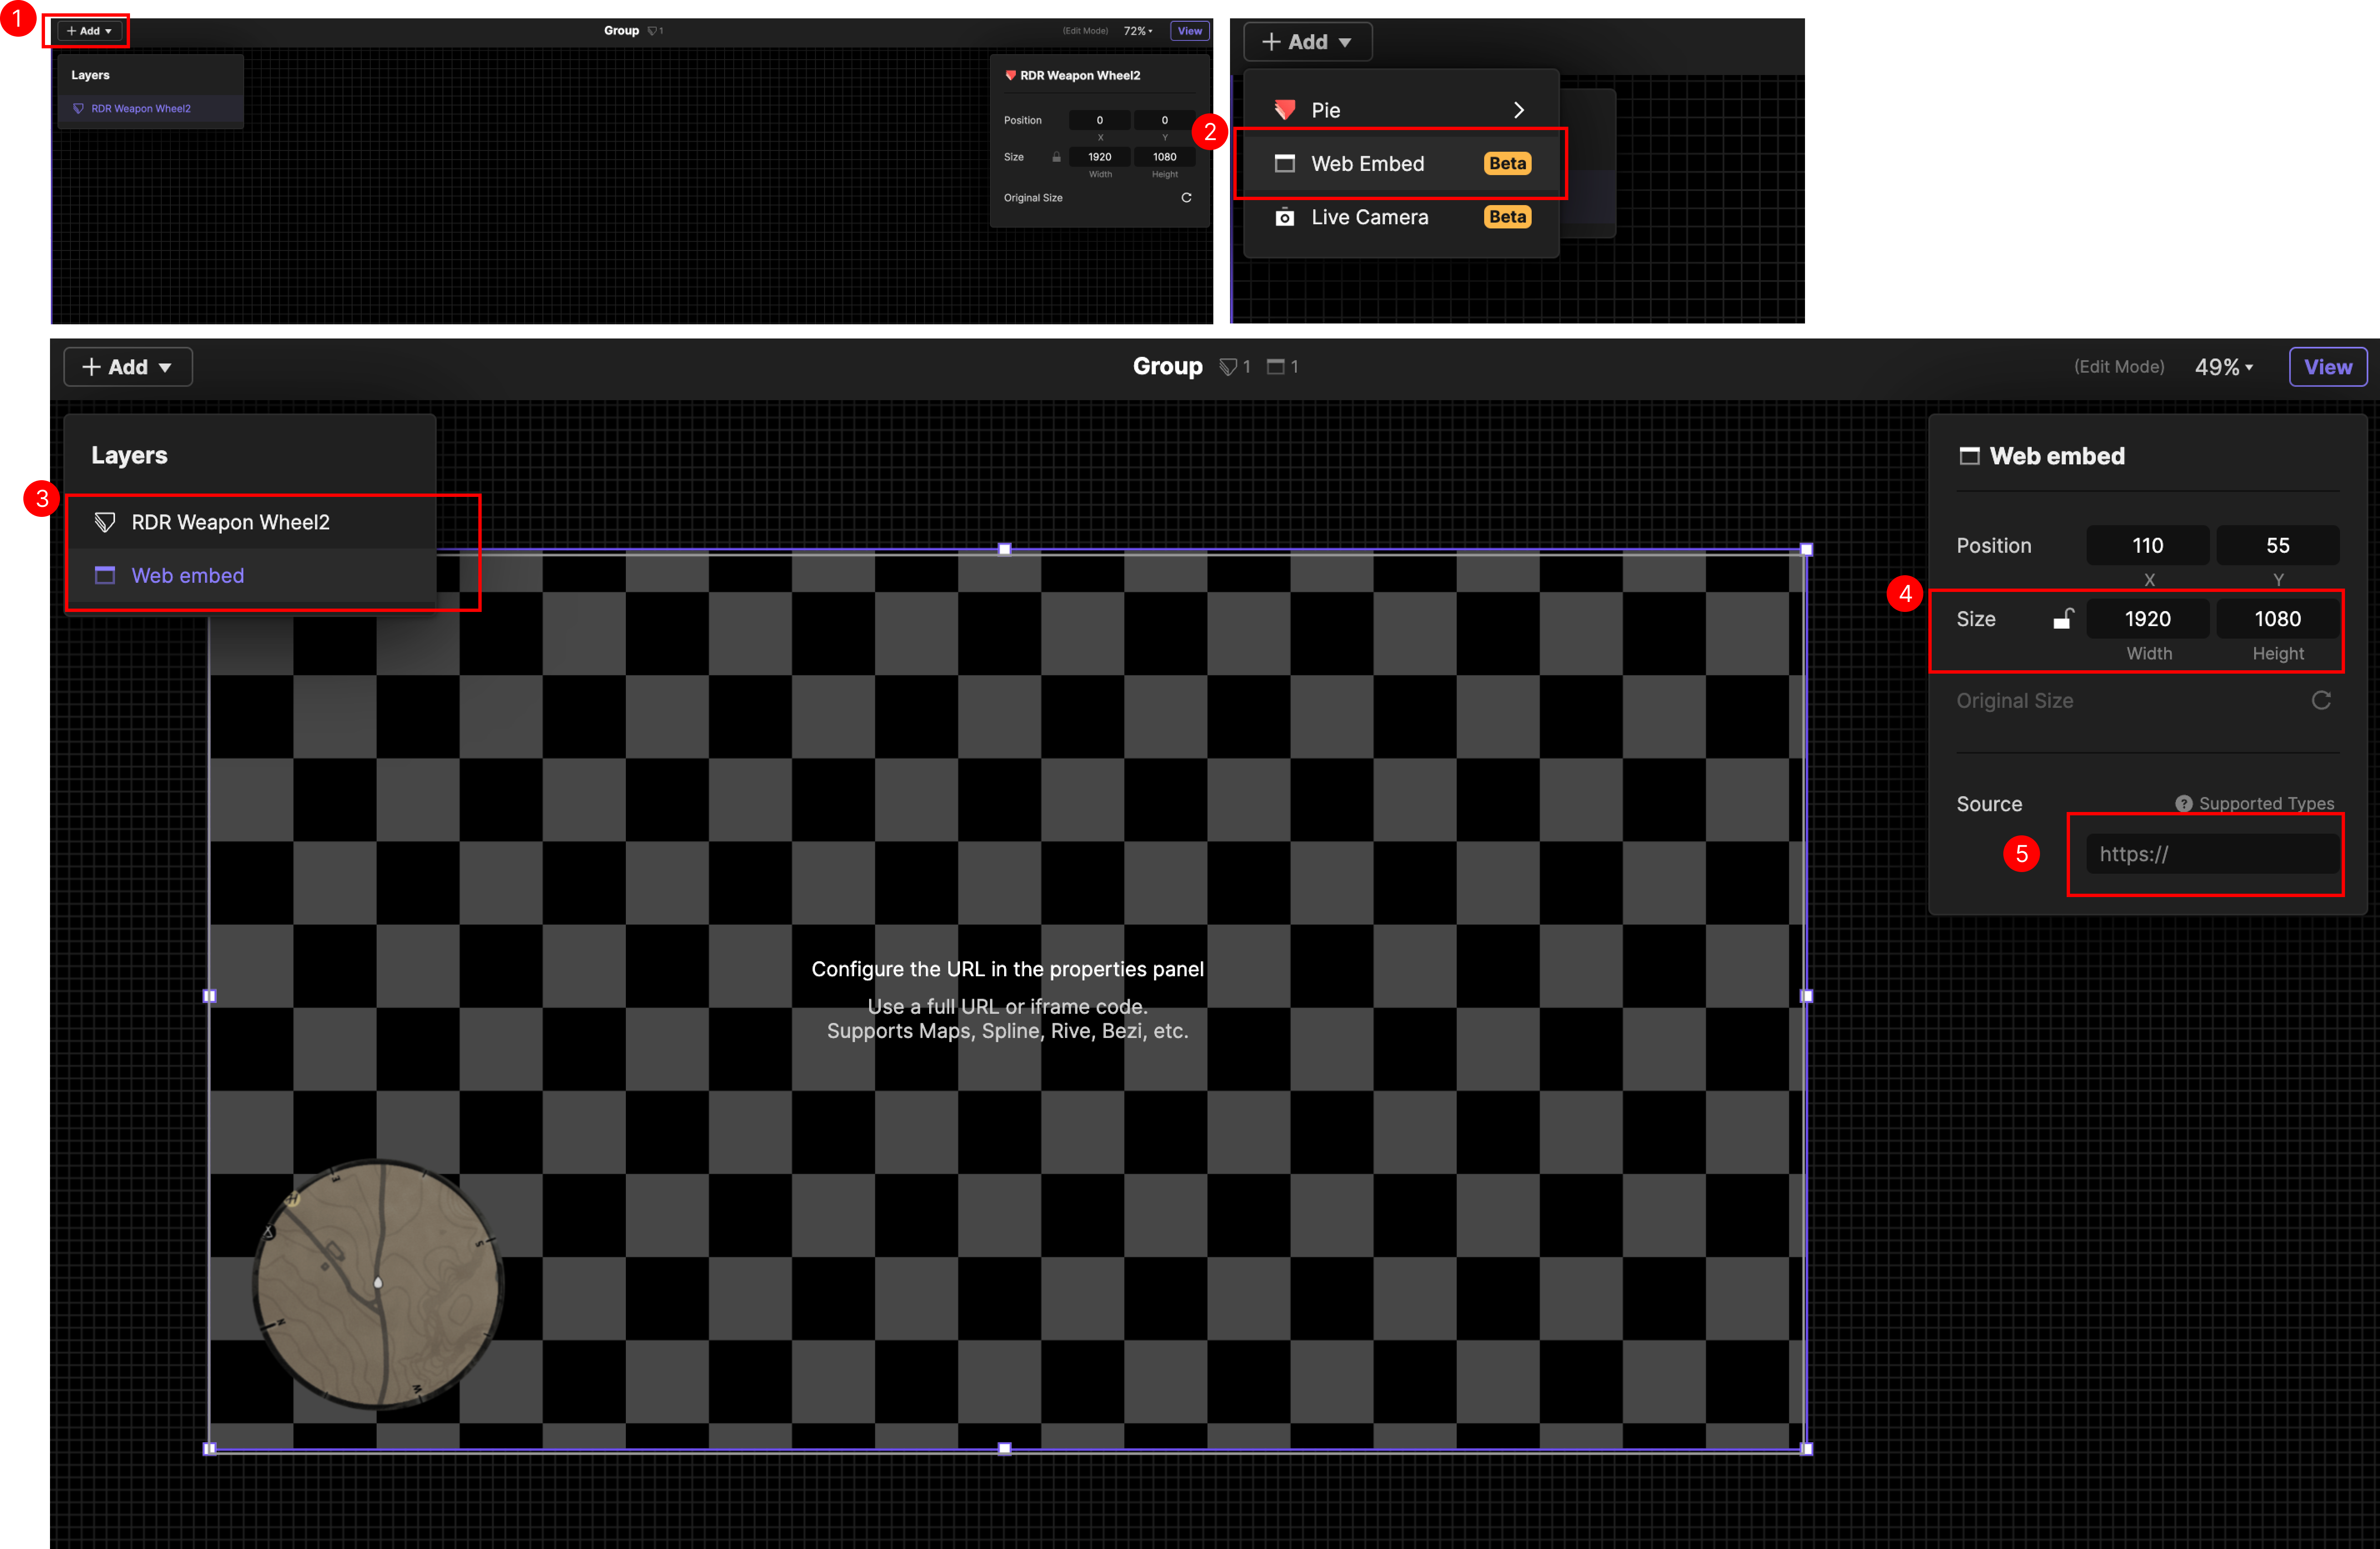The image size is (2380, 1549).
Task: Click the right-middle resize handle of the web embed
Action: click(x=1806, y=997)
